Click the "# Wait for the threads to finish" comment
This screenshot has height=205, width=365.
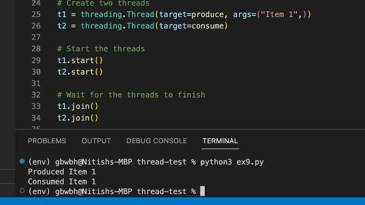click(131, 95)
